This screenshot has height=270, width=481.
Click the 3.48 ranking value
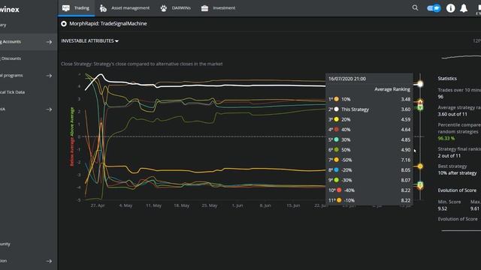point(406,99)
